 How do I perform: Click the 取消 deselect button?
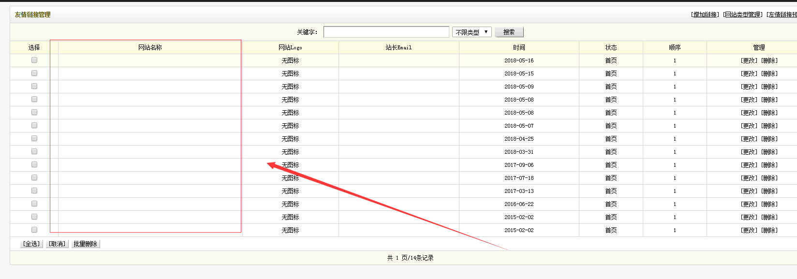57,244
